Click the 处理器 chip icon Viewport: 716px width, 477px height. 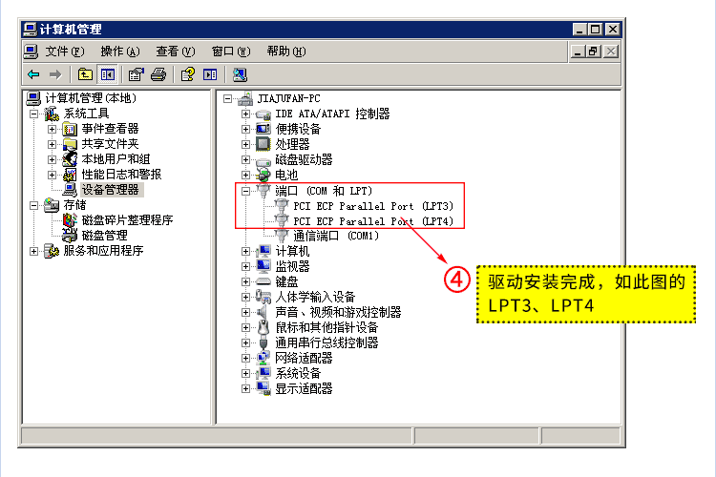(263, 144)
